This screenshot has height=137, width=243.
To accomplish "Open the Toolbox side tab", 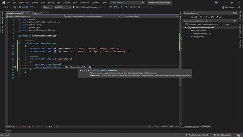I will click(2, 29).
